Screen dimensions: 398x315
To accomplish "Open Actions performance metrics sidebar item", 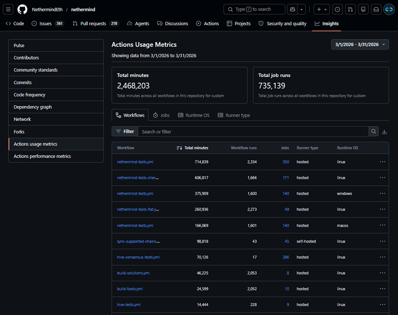I will coord(56,156).
